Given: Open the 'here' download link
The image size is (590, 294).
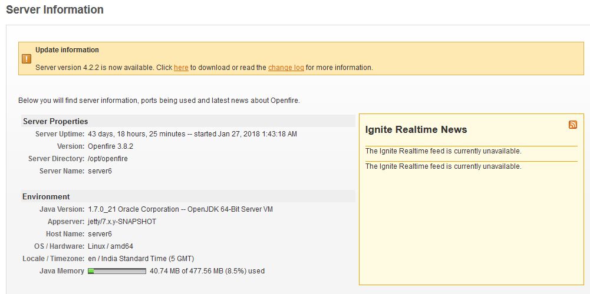Looking at the screenshot, I should point(181,68).
